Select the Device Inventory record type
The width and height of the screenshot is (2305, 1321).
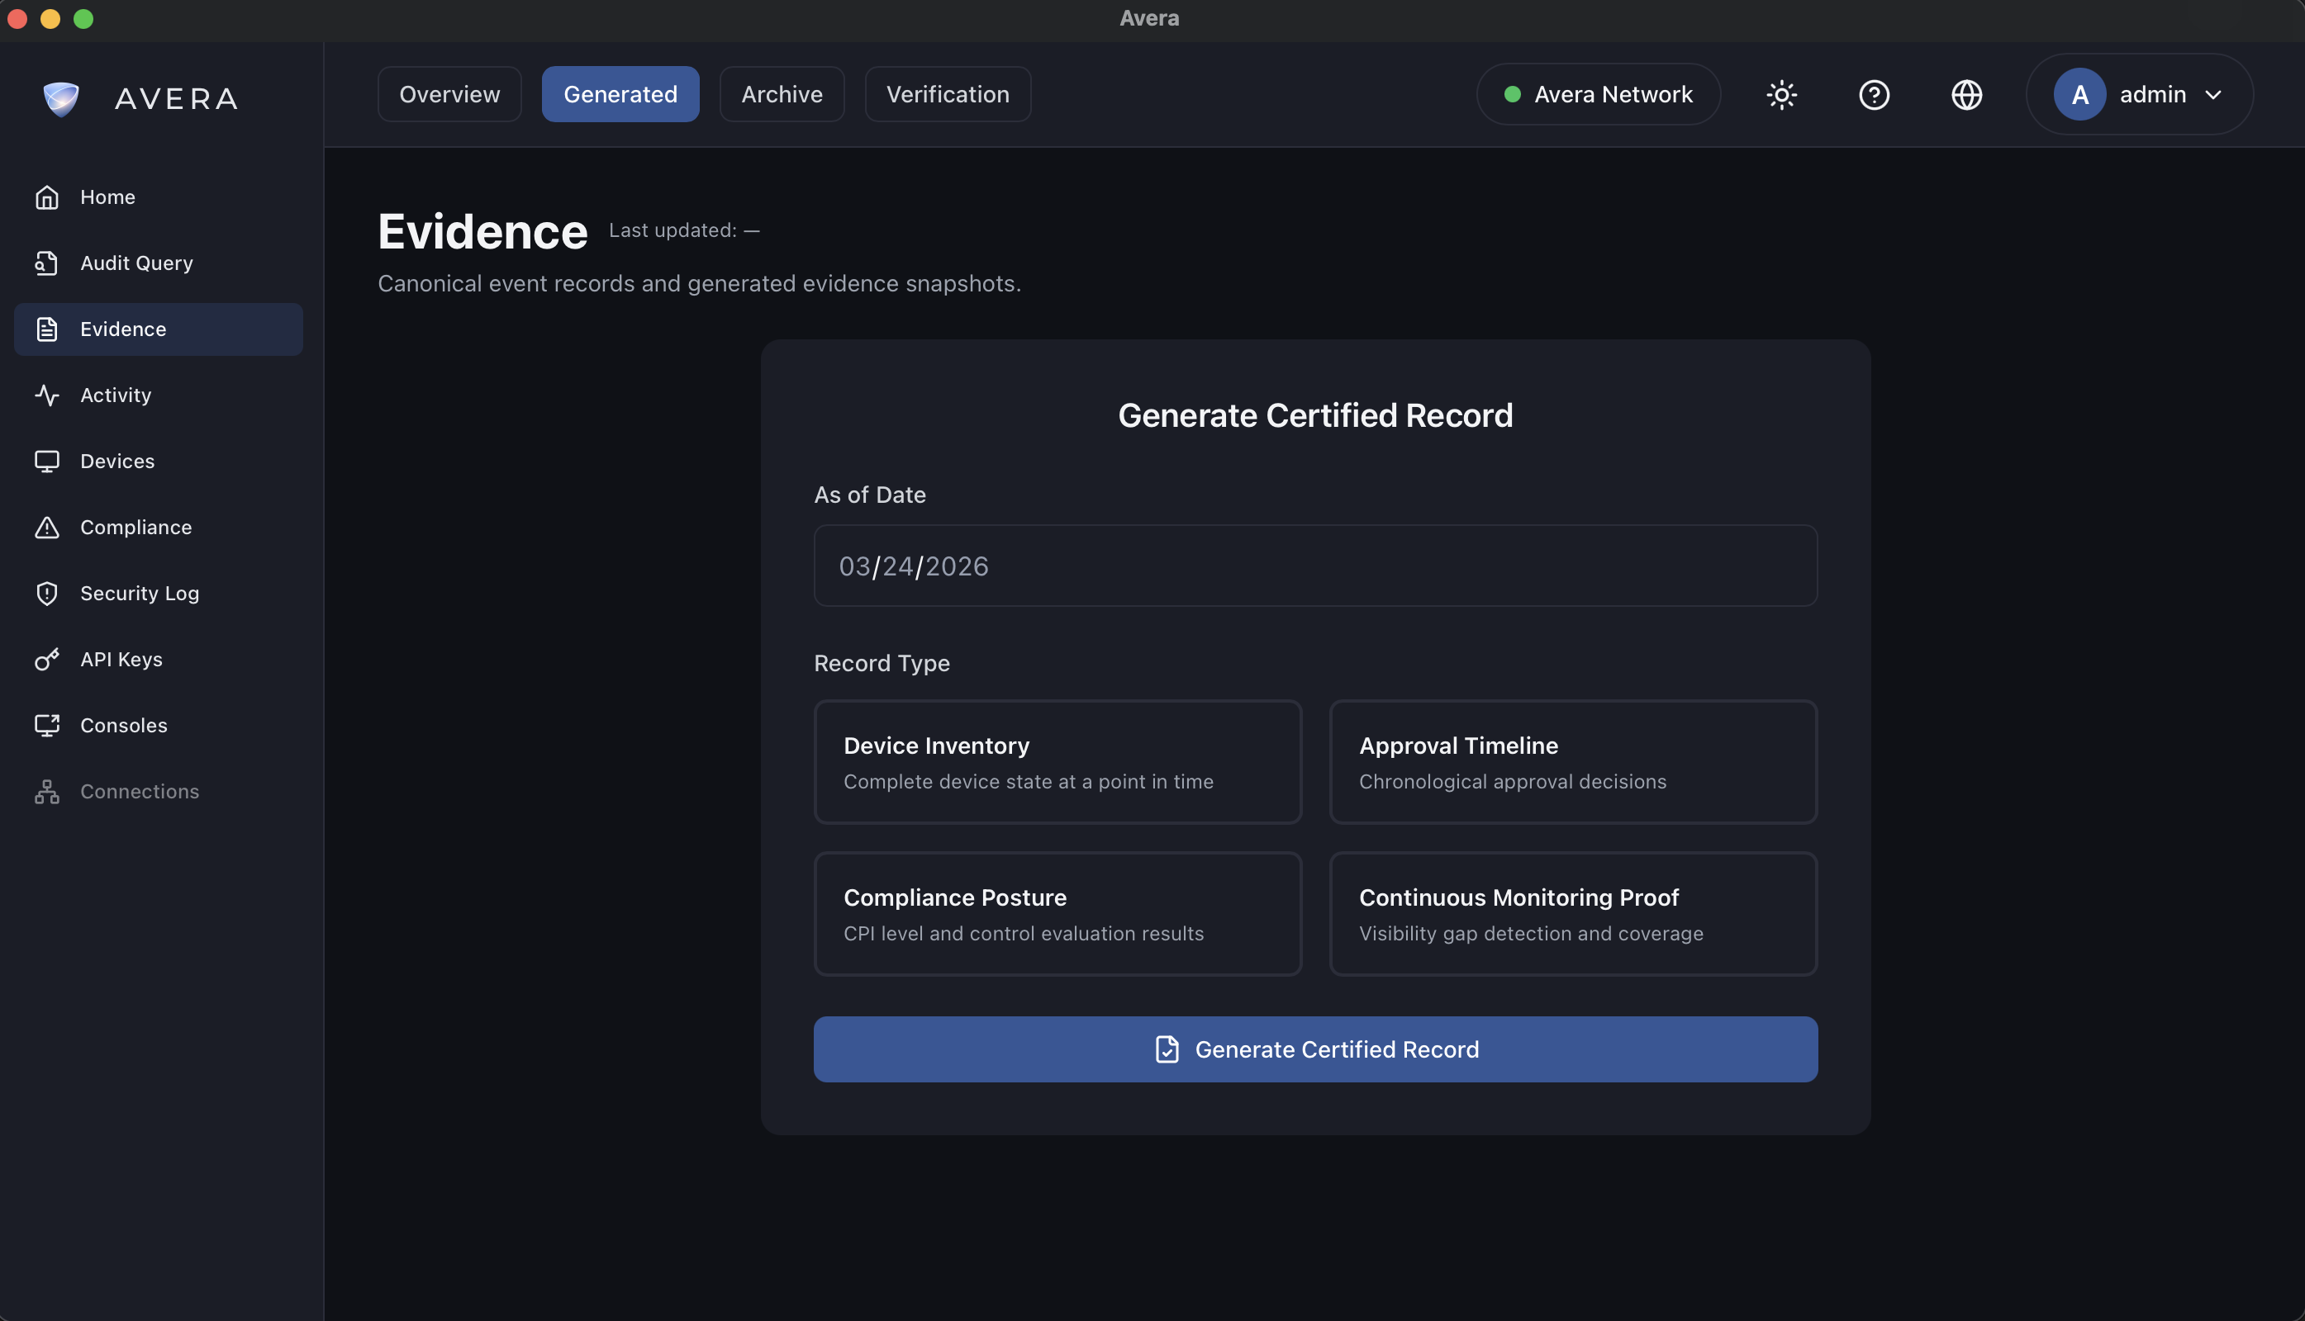point(1057,762)
